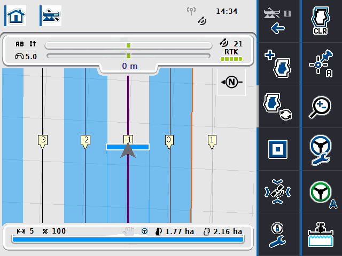Image resolution: width=342 pixels, height=256 pixels.
Task: Select guidance track label -3
Action: (x=43, y=140)
